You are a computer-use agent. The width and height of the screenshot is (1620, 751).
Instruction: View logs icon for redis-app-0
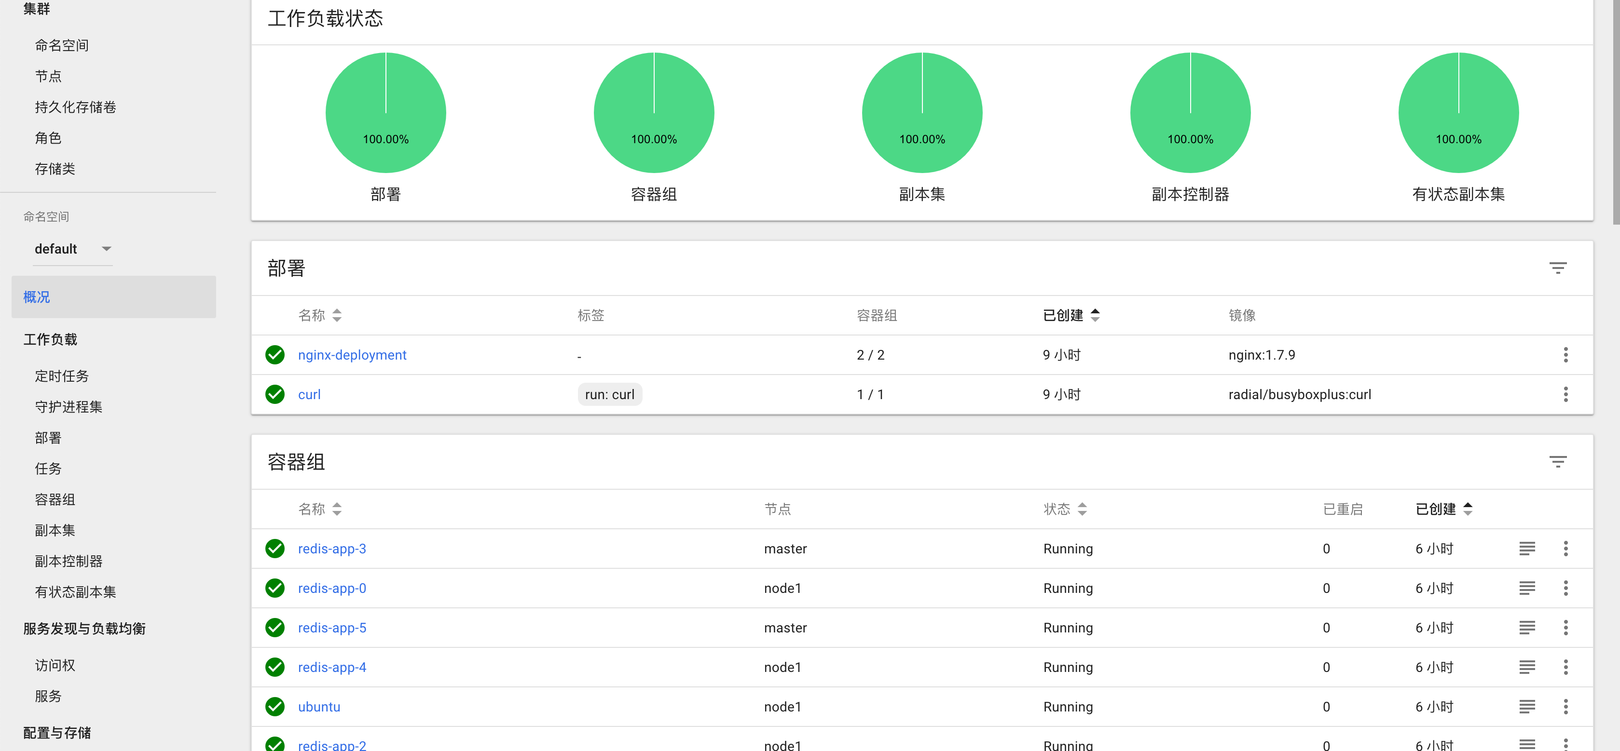tap(1526, 588)
